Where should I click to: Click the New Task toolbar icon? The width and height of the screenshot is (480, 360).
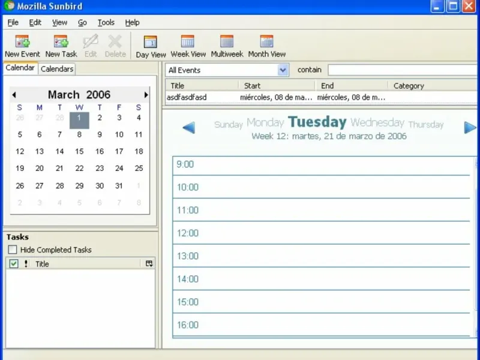[x=61, y=46]
